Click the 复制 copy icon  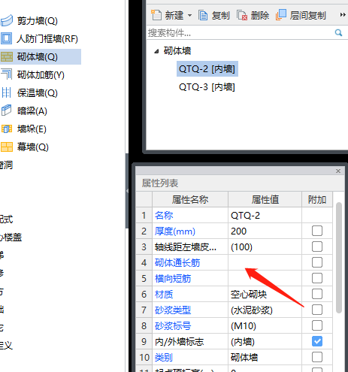[x=203, y=15]
